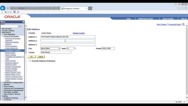
Task: Click the State lookup magnifier icon
Action: tap(75, 48)
